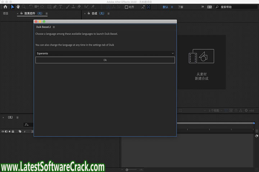Screen dimensions: 259x172
Task: Click the 搜索帮助 search field
Action: pos(236,7)
